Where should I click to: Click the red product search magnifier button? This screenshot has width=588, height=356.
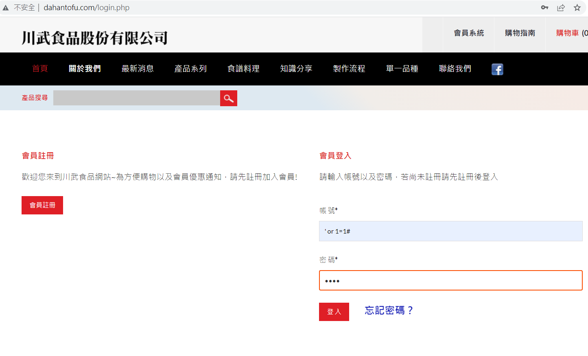pyautogui.click(x=229, y=98)
